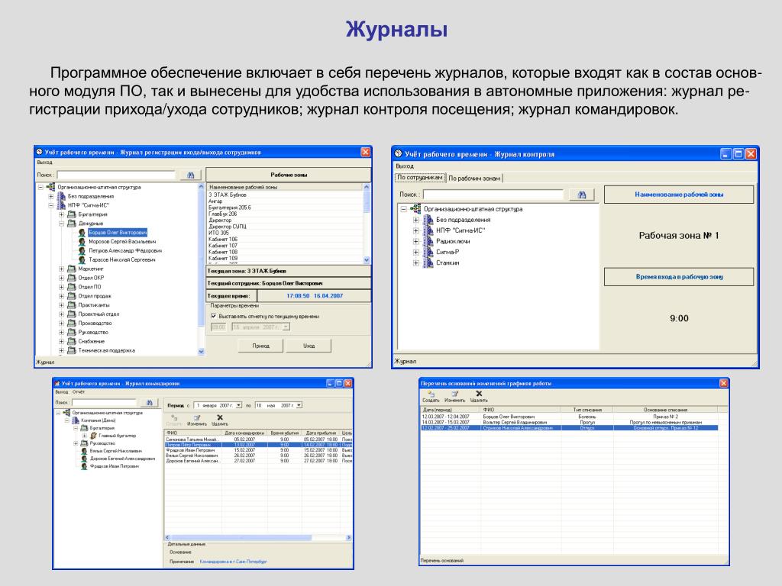This screenshot has width=782, height=586.
Task: Click person icon beside Дорохов Евгений Александрович in tree
Action: point(84,459)
